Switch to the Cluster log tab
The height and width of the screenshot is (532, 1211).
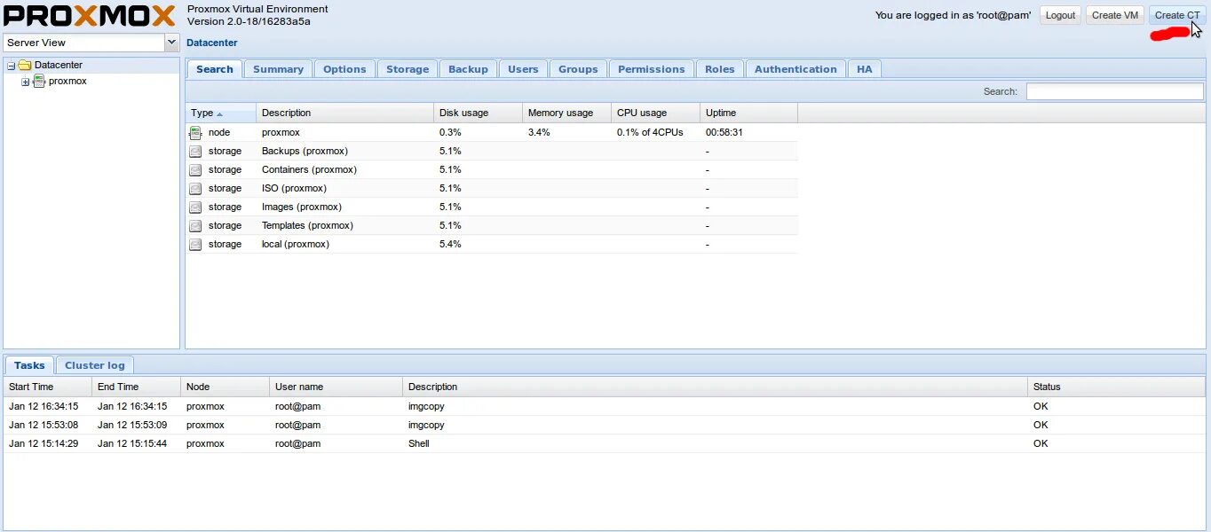point(95,365)
